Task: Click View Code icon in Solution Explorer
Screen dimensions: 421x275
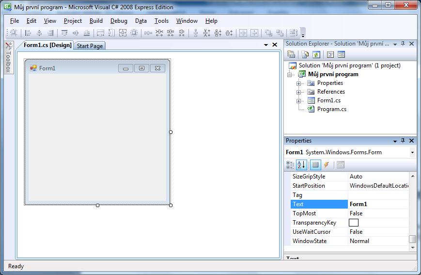Action: pyautogui.click(x=330, y=55)
